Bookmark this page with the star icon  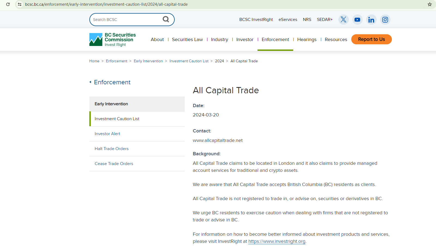(430, 4)
